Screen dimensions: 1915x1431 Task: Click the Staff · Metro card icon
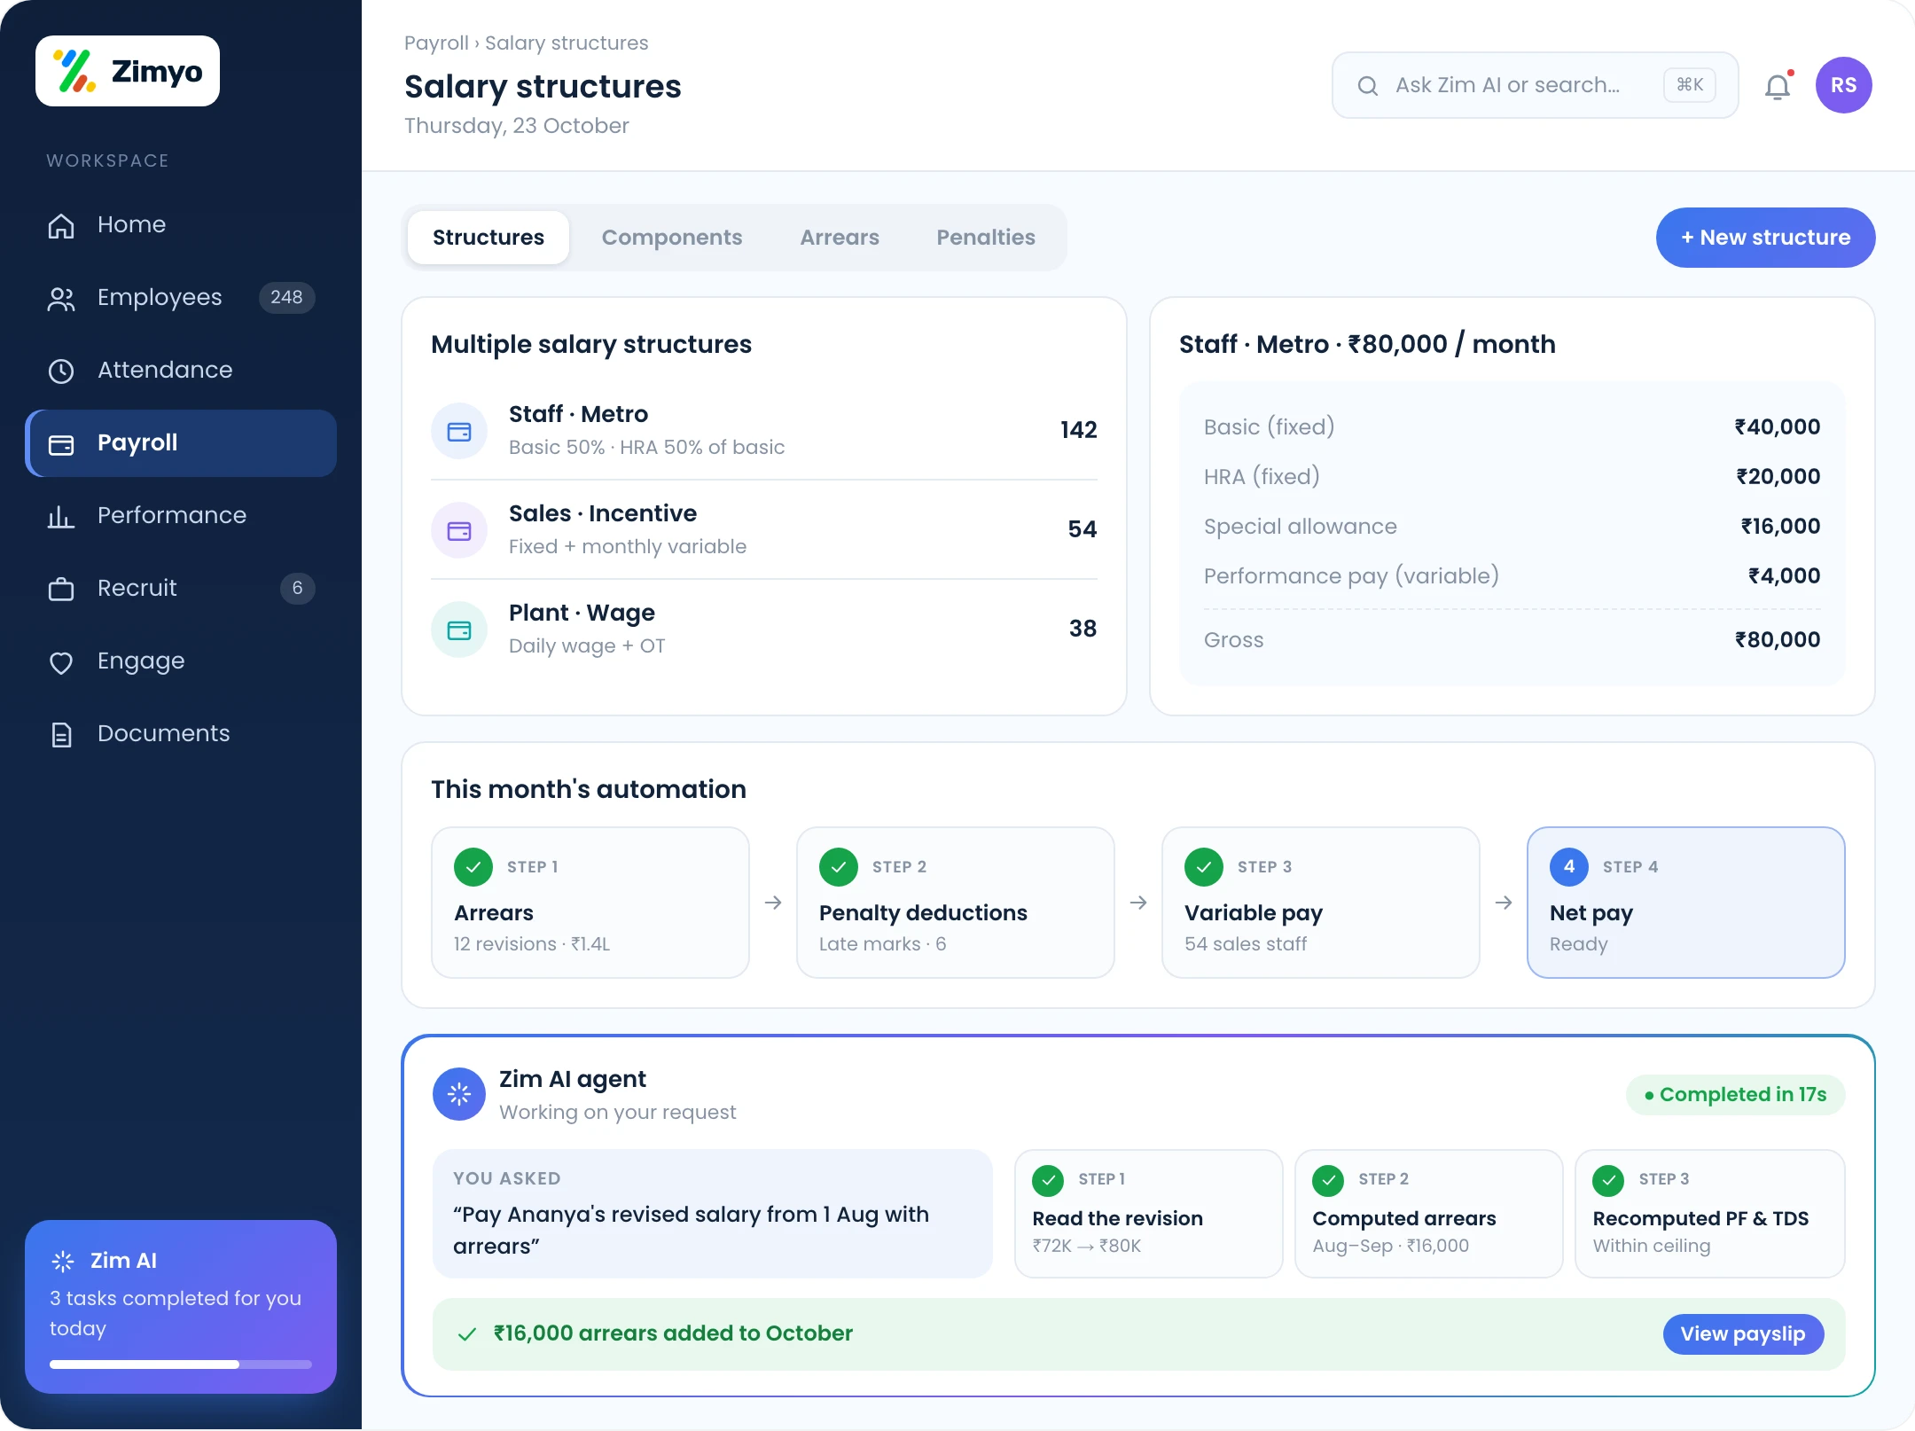[x=459, y=432]
